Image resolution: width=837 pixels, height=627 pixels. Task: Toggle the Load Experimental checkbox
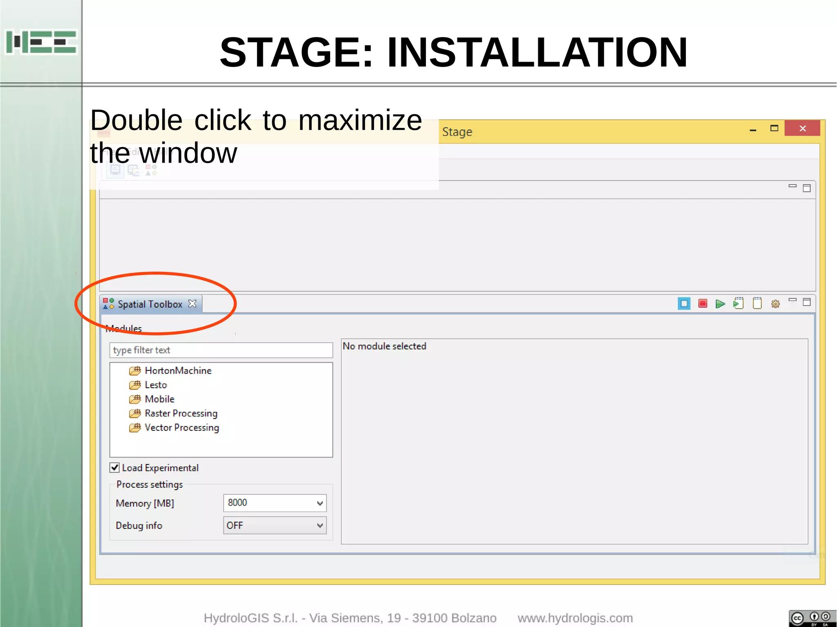point(115,468)
